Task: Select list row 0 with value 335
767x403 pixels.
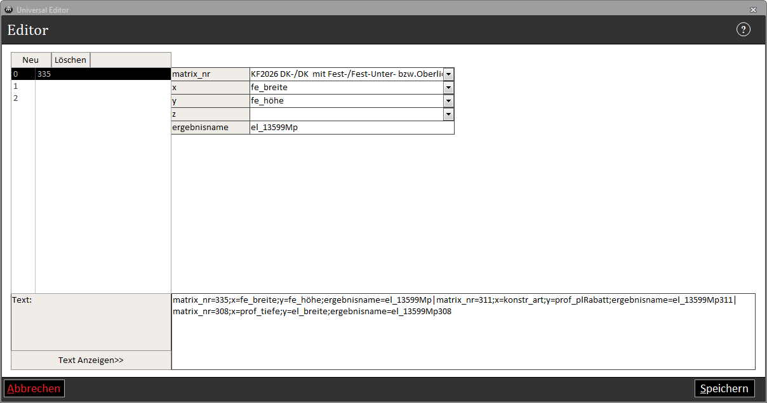Action: pos(90,74)
